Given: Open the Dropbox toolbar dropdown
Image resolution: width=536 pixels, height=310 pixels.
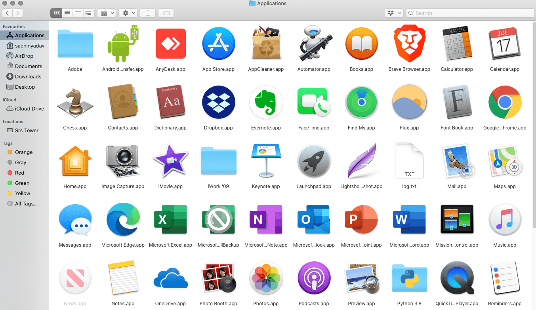Looking at the screenshot, I should 394,13.
